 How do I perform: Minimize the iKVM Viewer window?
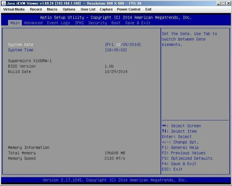click(219, 3)
